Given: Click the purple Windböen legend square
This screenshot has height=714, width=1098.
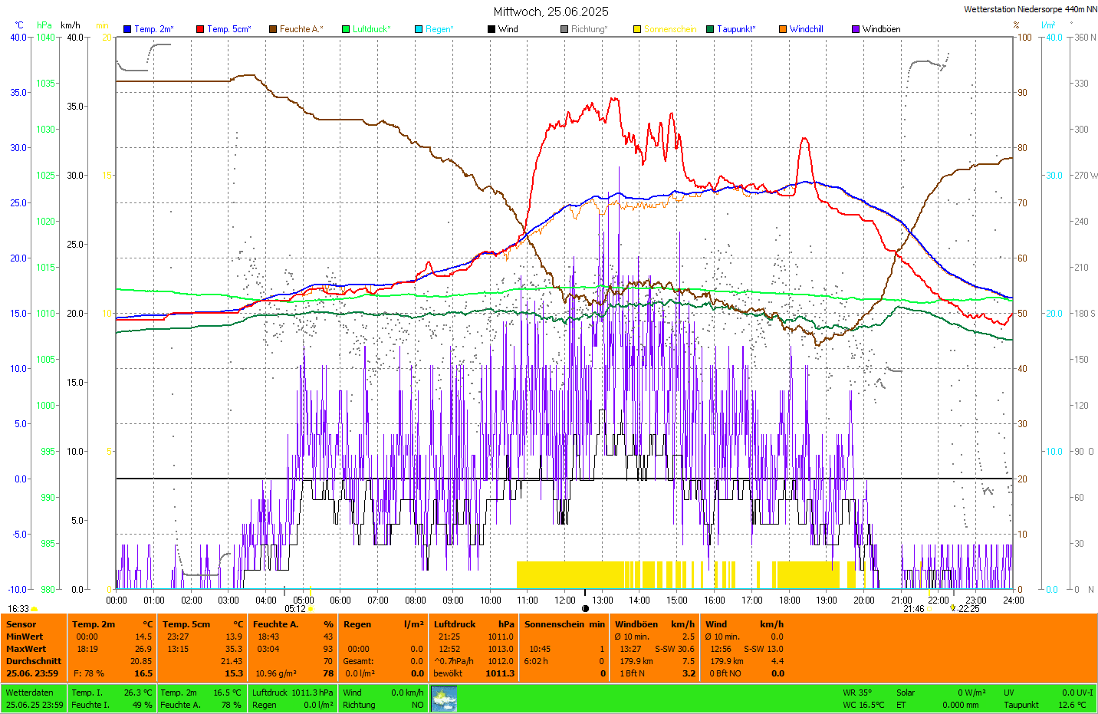Looking at the screenshot, I should pos(856,29).
